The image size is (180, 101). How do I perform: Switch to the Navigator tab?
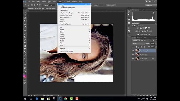(x=142, y=10)
